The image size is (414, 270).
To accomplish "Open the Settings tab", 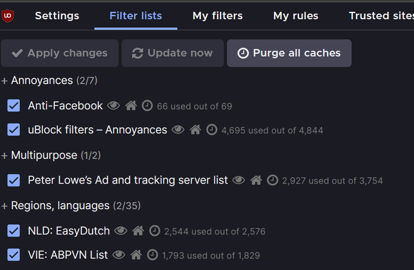I will [57, 16].
